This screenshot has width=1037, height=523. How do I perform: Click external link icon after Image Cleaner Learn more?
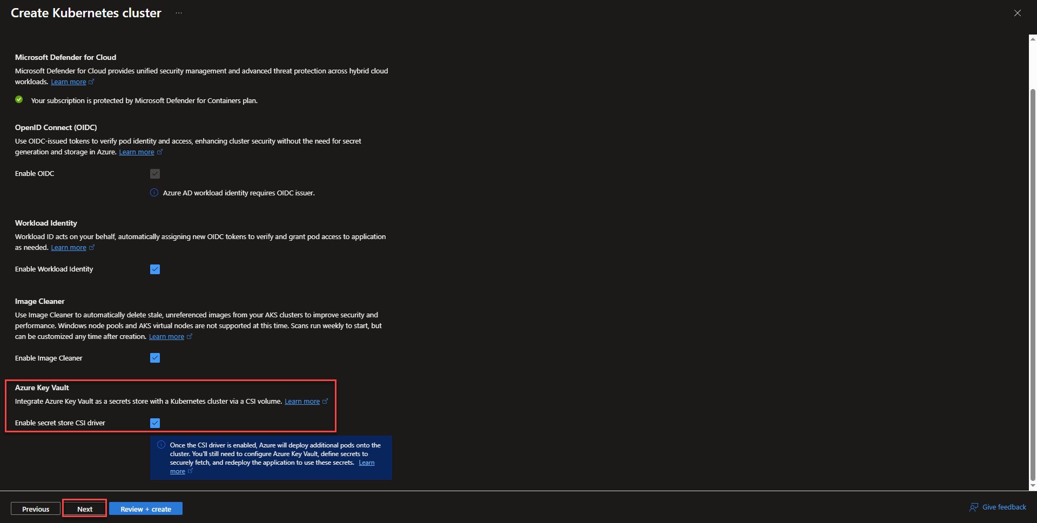[x=190, y=337]
